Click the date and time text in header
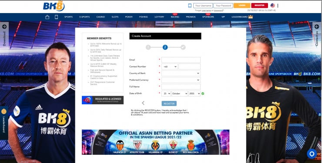The width and height of the screenshot is (322, 163). point(262,10)
